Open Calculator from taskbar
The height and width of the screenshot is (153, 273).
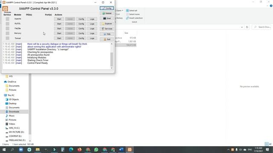(x=63, y=150)
